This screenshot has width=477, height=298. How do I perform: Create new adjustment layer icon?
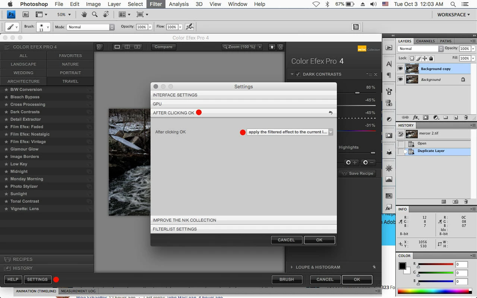(x=436, y=117)
